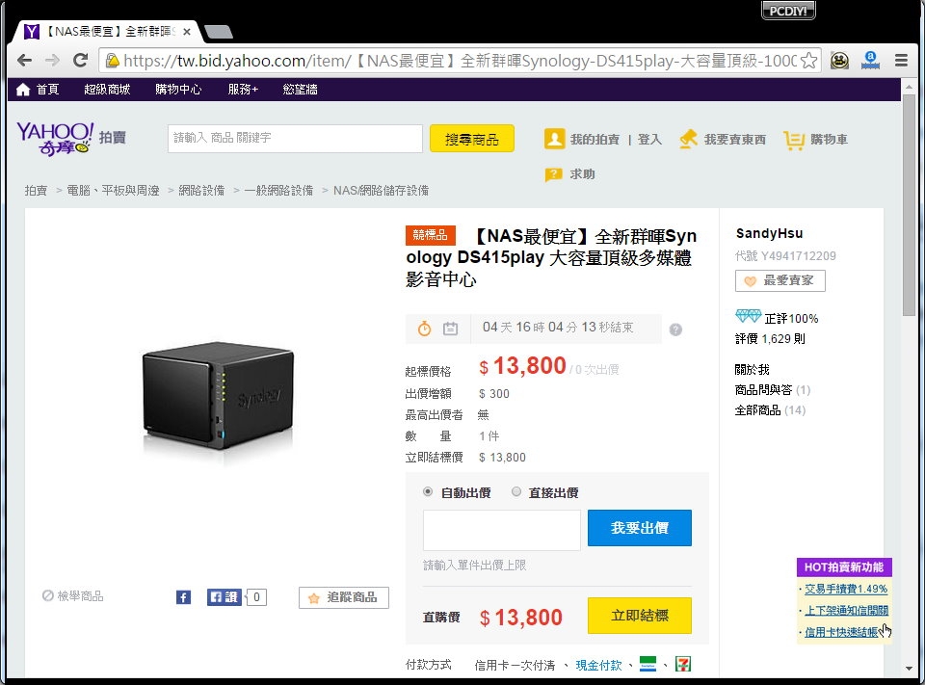Open 我要賣東西 sell link

723,140
